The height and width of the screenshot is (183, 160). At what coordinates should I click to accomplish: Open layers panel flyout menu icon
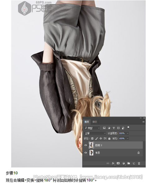pyautogui.click(x=144, y=122)
